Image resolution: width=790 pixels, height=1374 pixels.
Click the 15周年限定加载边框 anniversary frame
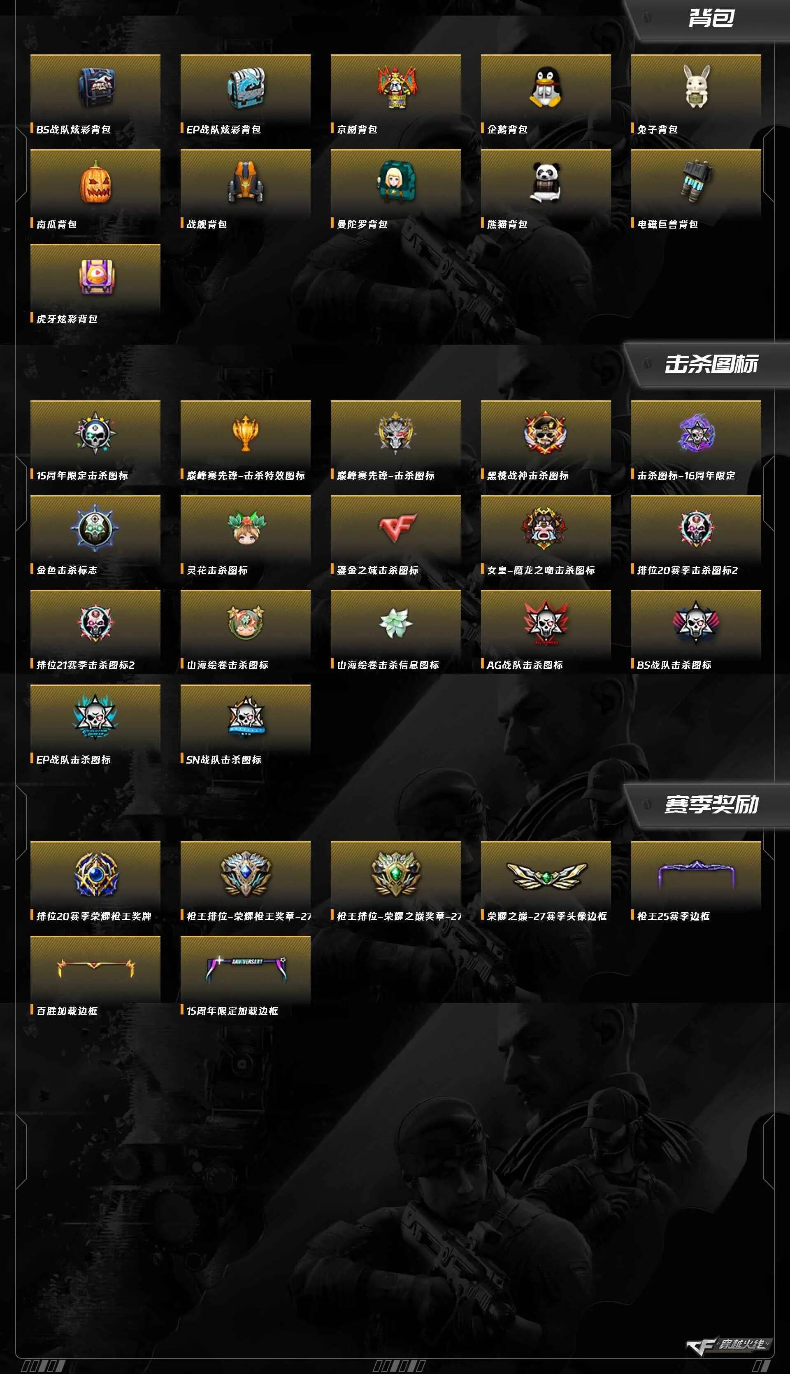click(x=246, y=969)
